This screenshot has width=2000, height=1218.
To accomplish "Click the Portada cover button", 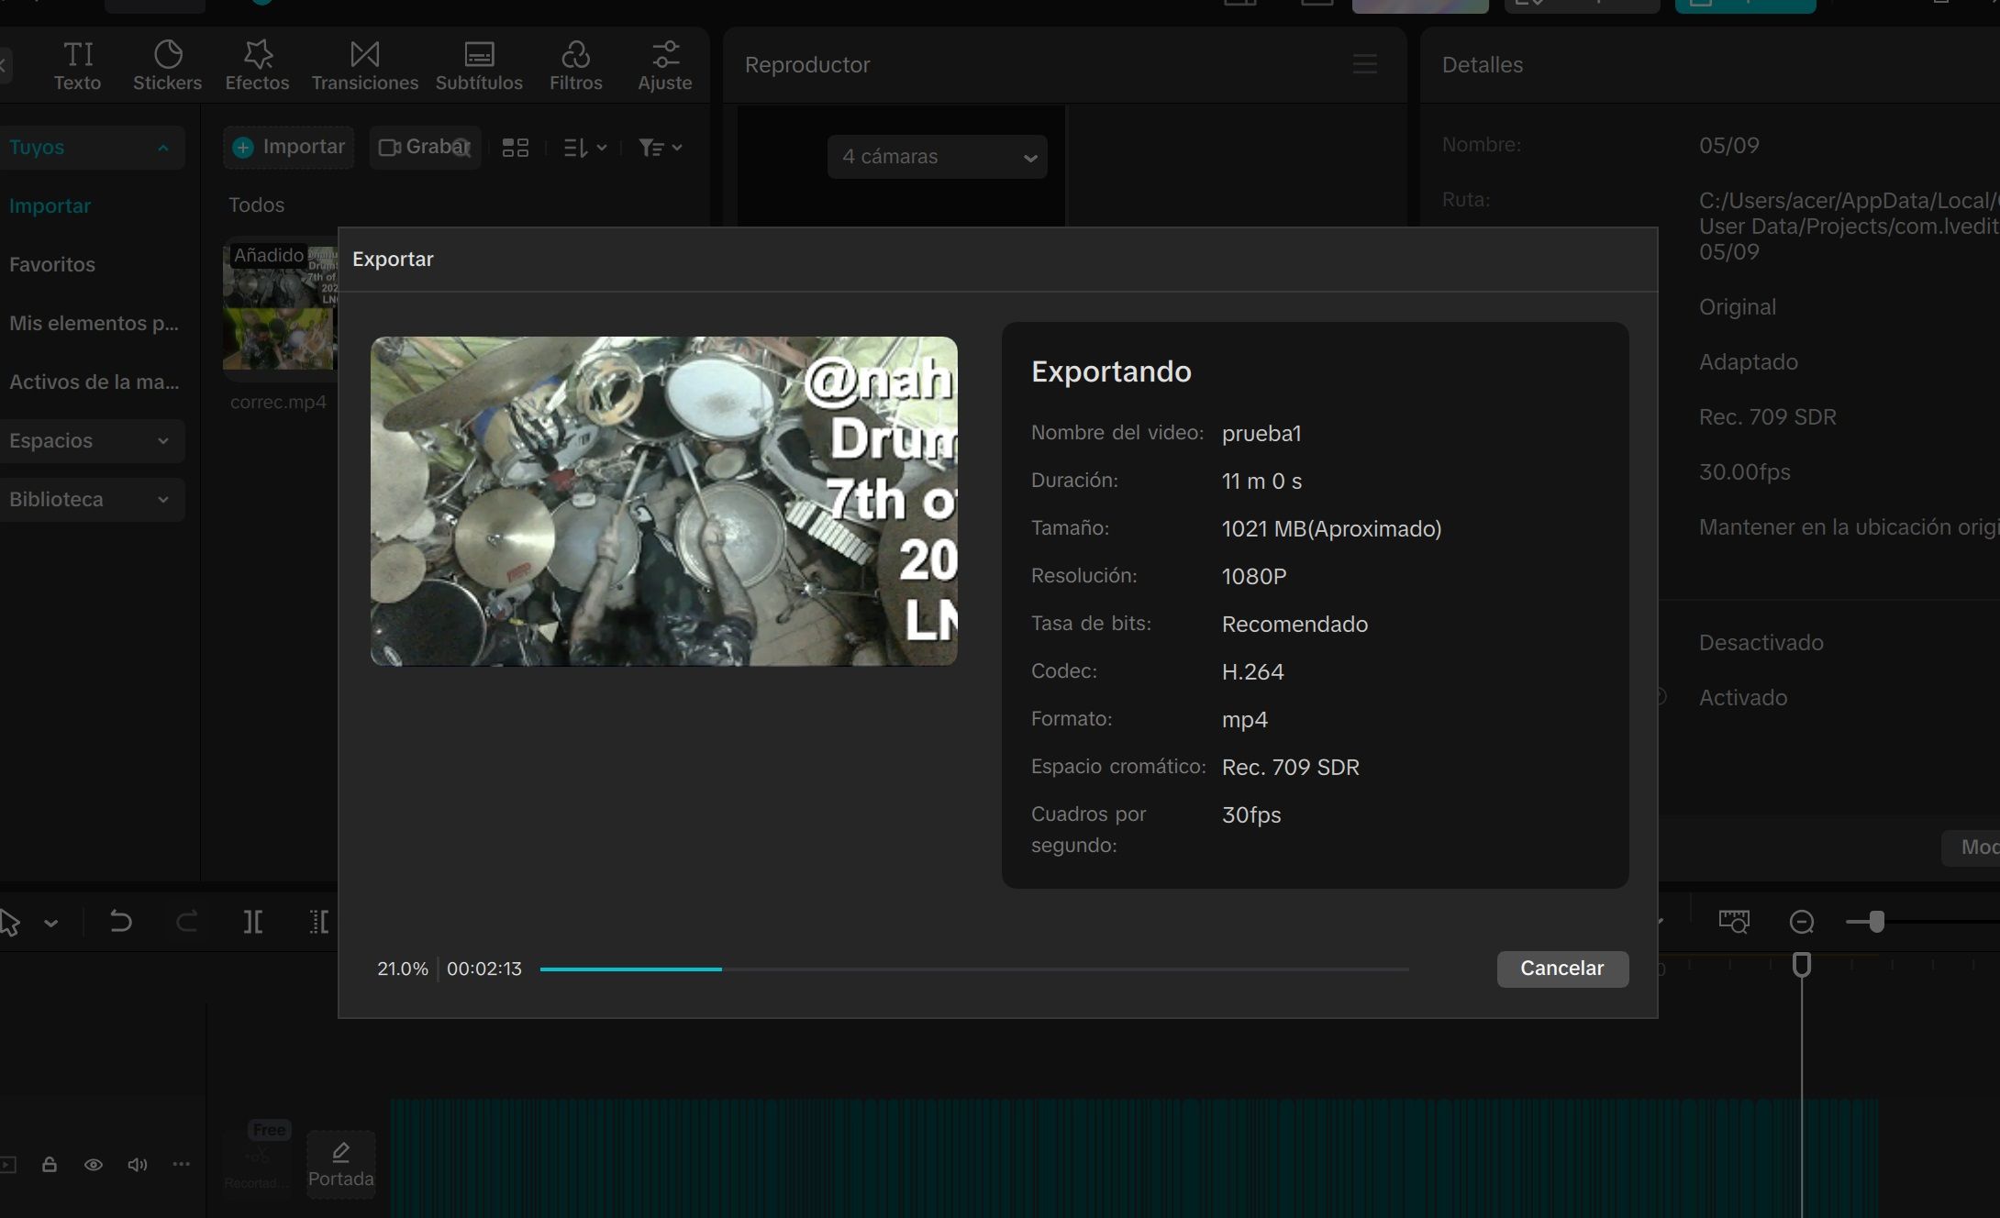I will (340, 1165).
